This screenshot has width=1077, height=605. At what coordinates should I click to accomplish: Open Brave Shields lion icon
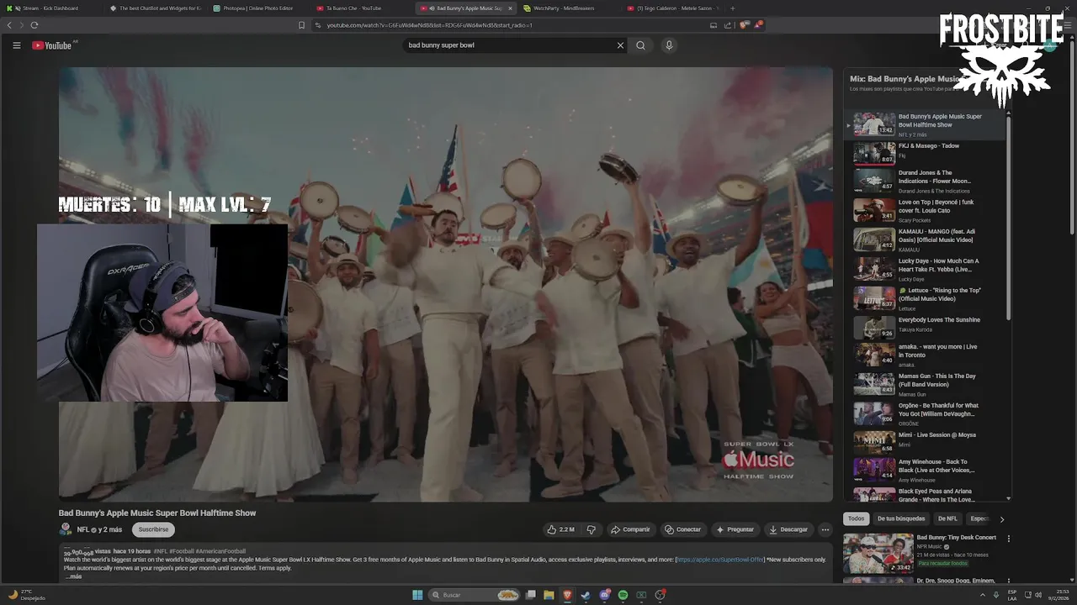coord(744,25)
